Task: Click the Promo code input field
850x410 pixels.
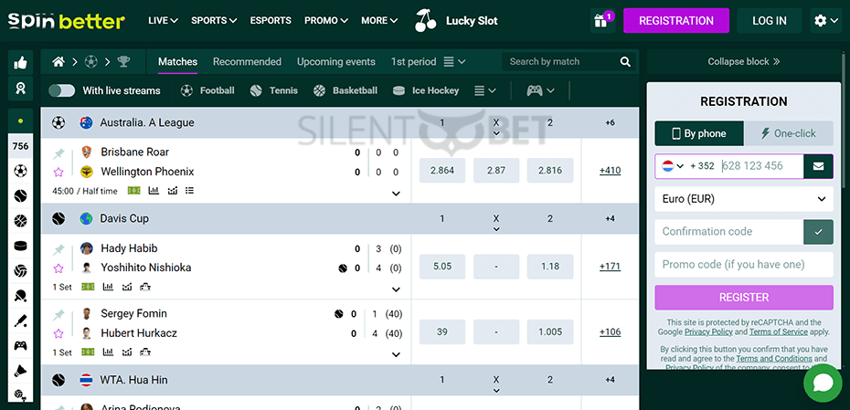Action: (x=744, y=264)
